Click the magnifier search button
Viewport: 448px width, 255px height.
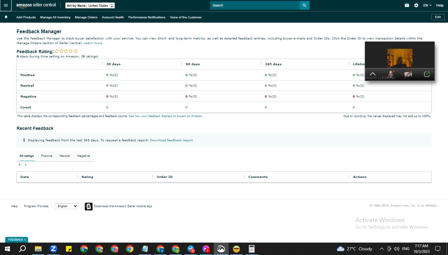click(x=305, y=5)
